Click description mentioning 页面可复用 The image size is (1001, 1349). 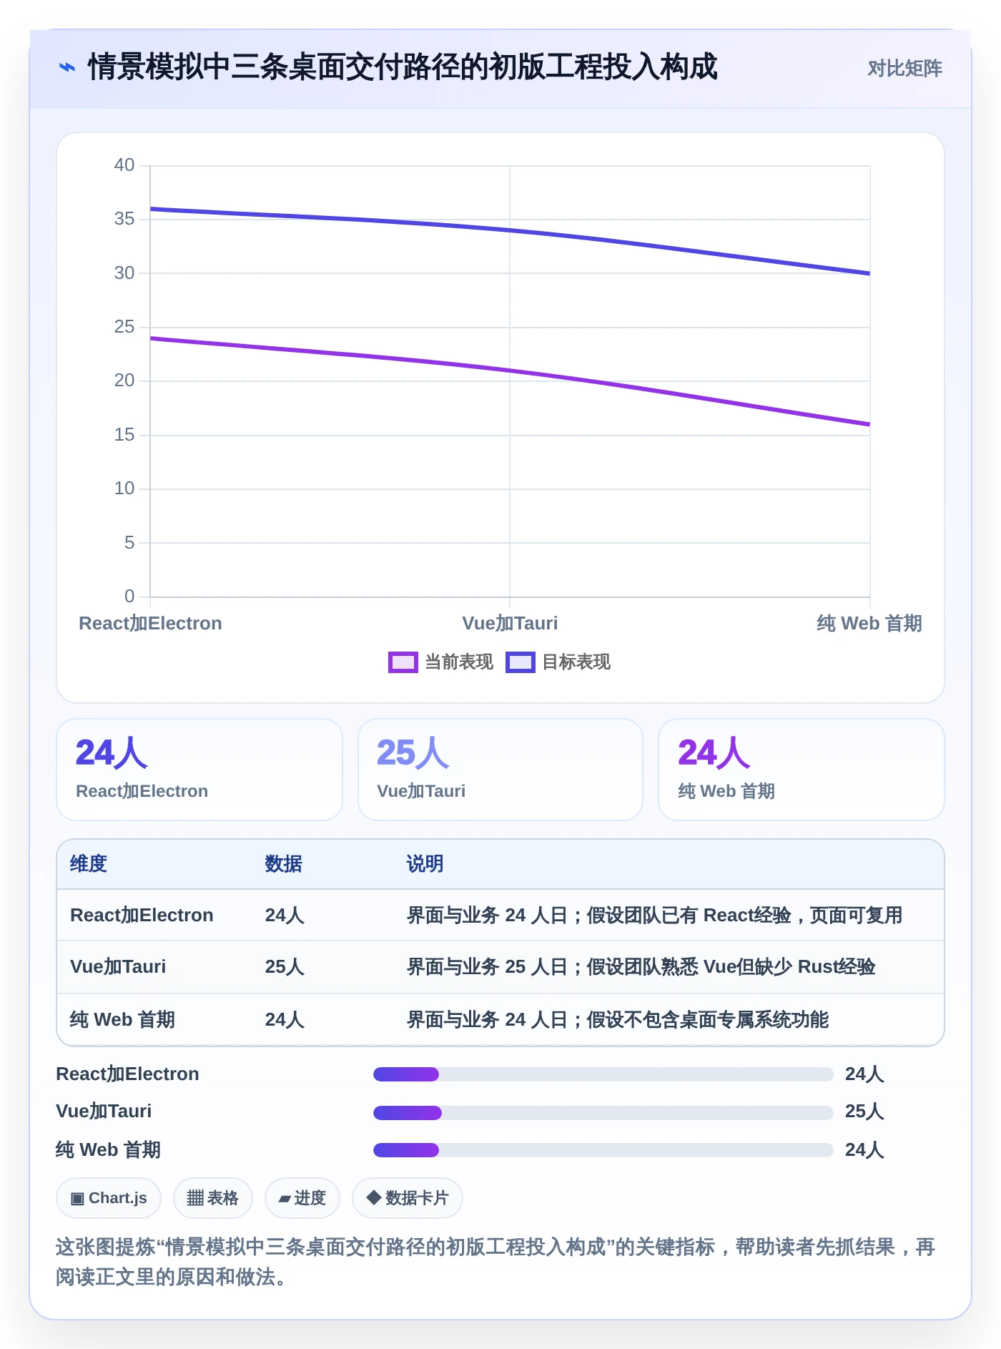click(655, 916)
